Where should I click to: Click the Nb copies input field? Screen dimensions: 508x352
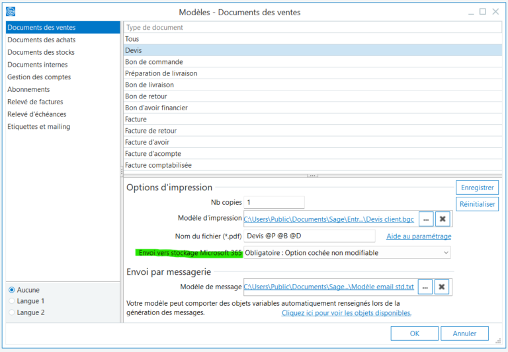pyautogui.click(x=274, y=202)
